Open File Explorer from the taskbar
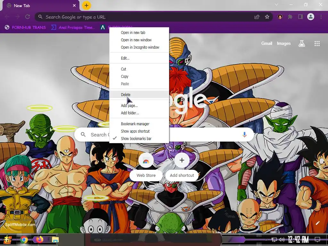Image resolution: width=328 pixels, height=246 pixels. point(55,240)
